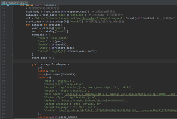Click the Python file icon on the tab

4,3
